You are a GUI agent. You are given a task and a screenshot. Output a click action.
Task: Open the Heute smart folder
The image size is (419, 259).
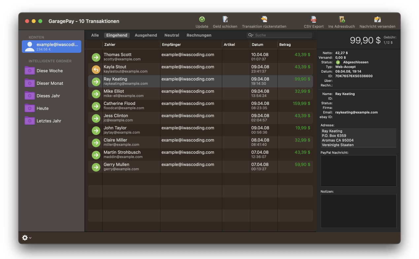43,108
